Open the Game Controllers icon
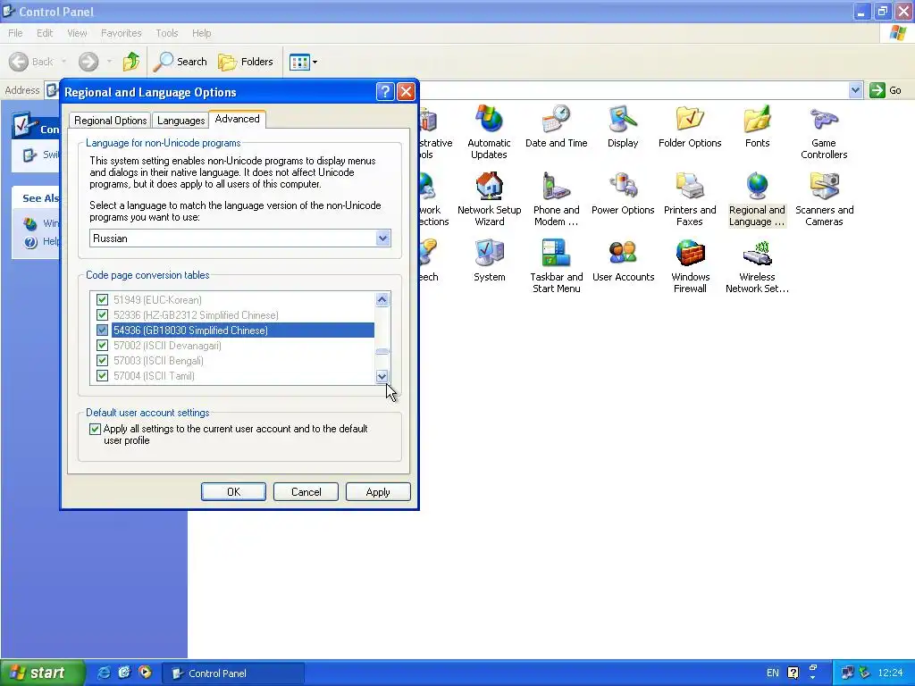Screen dimensions: 915x686 click(824, 132)
